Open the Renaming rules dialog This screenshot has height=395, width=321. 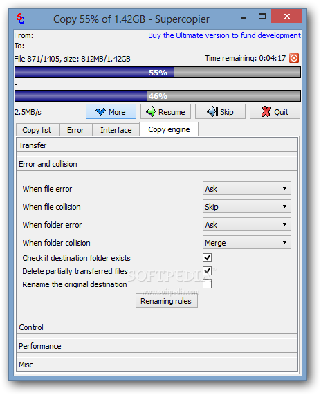tap(166, 301)
